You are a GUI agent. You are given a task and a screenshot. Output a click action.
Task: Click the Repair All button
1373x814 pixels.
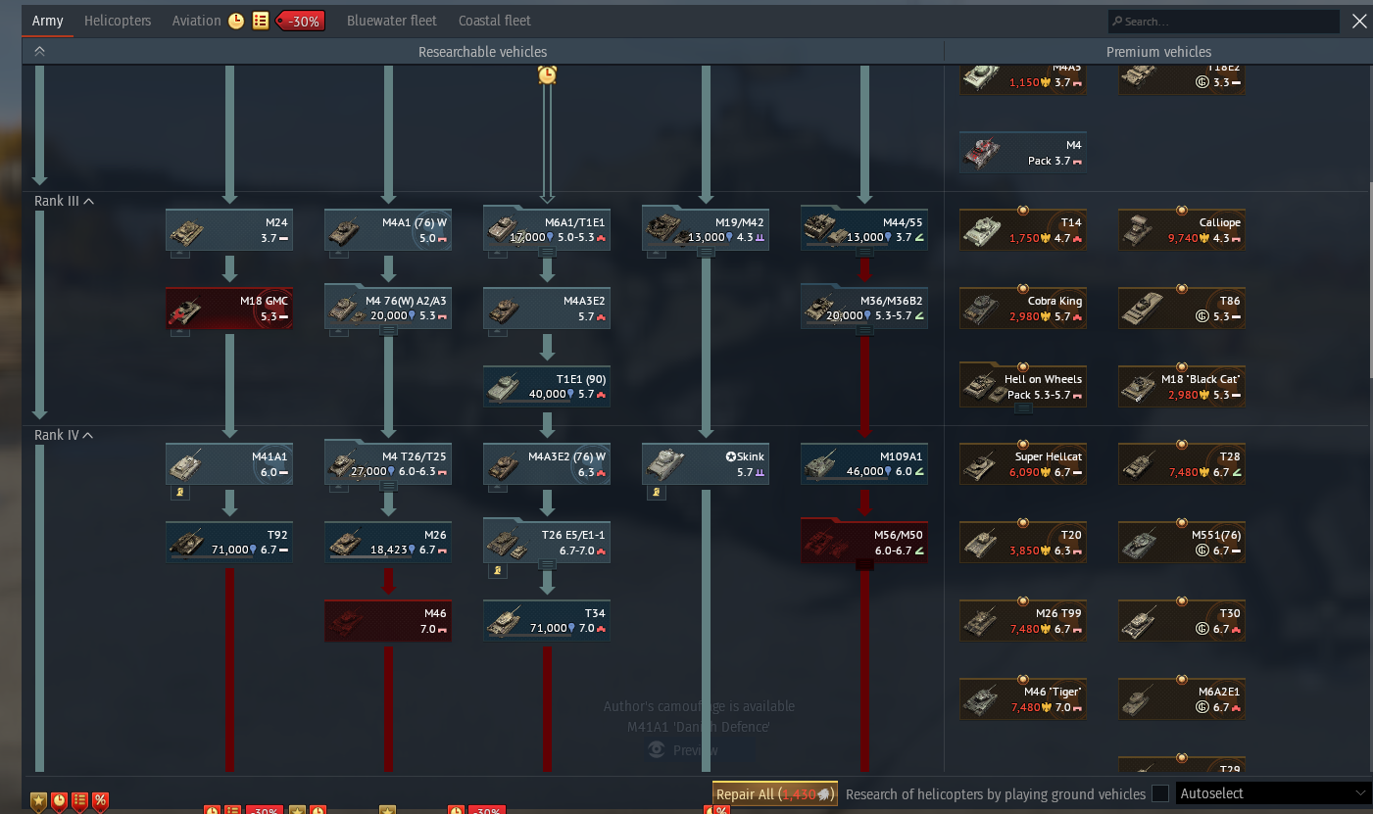[x=775, y=794]
